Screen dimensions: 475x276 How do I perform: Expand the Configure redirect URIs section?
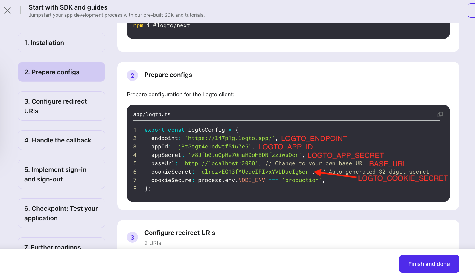coord(180,233)
